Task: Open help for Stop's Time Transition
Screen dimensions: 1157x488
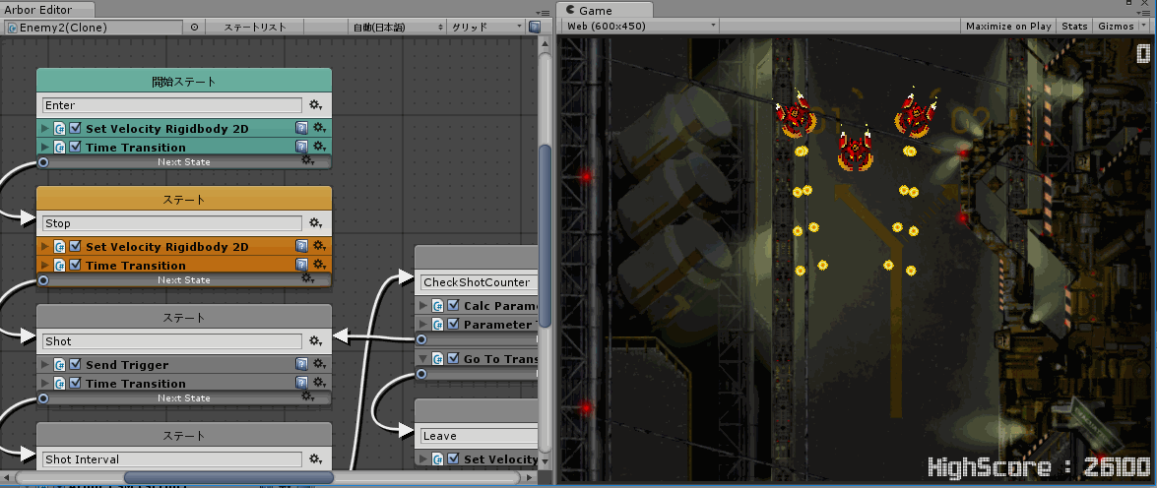Action: (301, 265)
